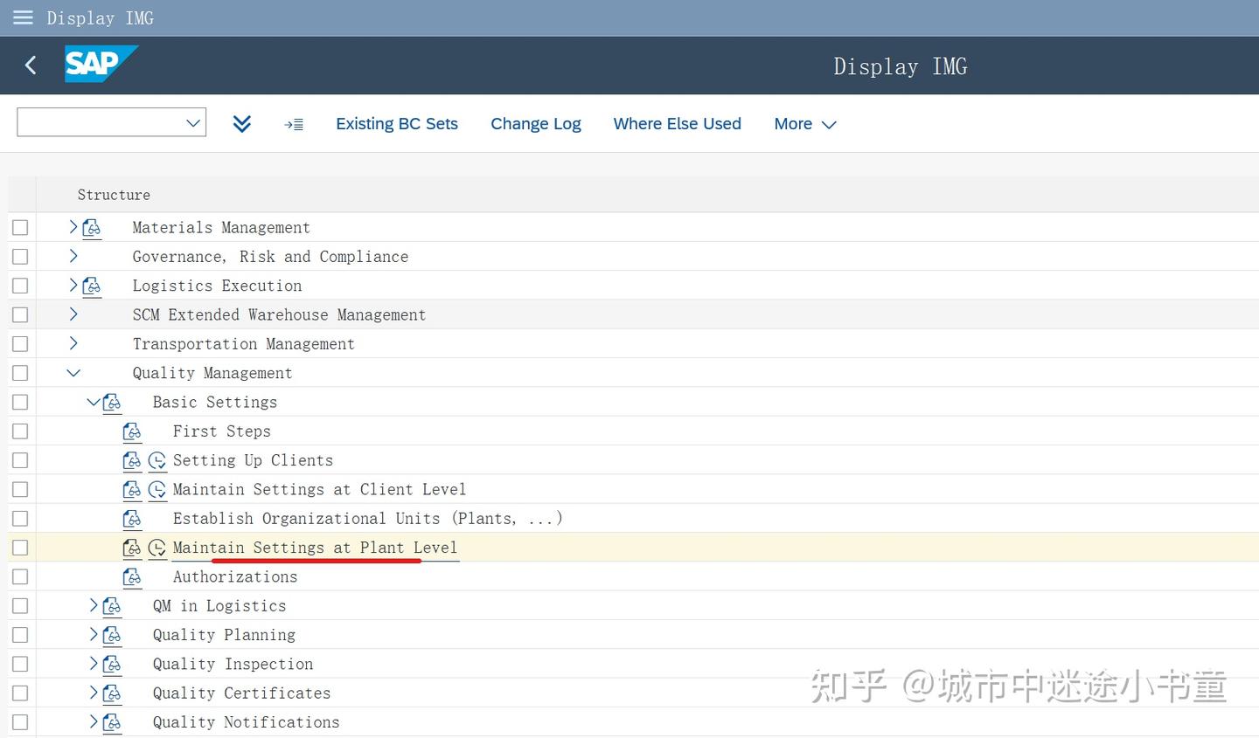Execute Maintain Settings at Plant Level via its clock icon

click(157, 548)
